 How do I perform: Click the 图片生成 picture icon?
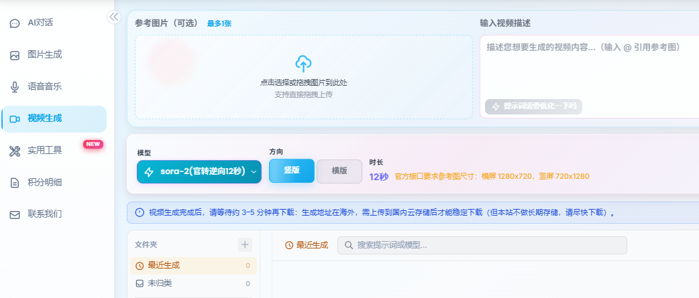pos(15,56)
